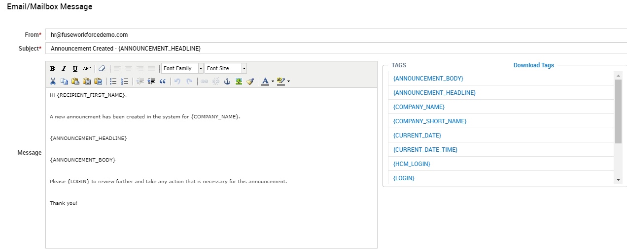
Task: Click the insert image icon
Action: pyautogui.click(x=239, y=82)
